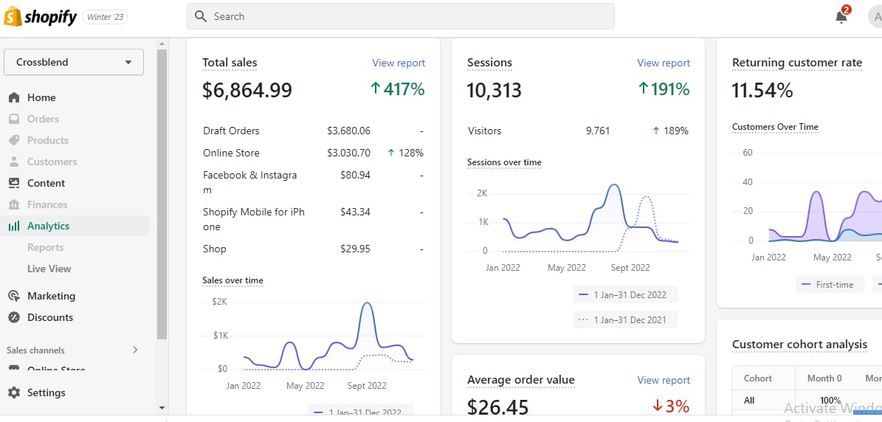882x422 pixels.
Task: Click the 10,313 sessions figure
Action: click(x=495, y=90)
